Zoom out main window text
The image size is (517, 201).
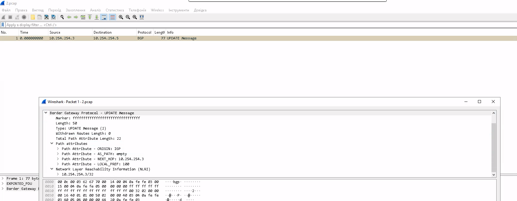pos(128,17)
